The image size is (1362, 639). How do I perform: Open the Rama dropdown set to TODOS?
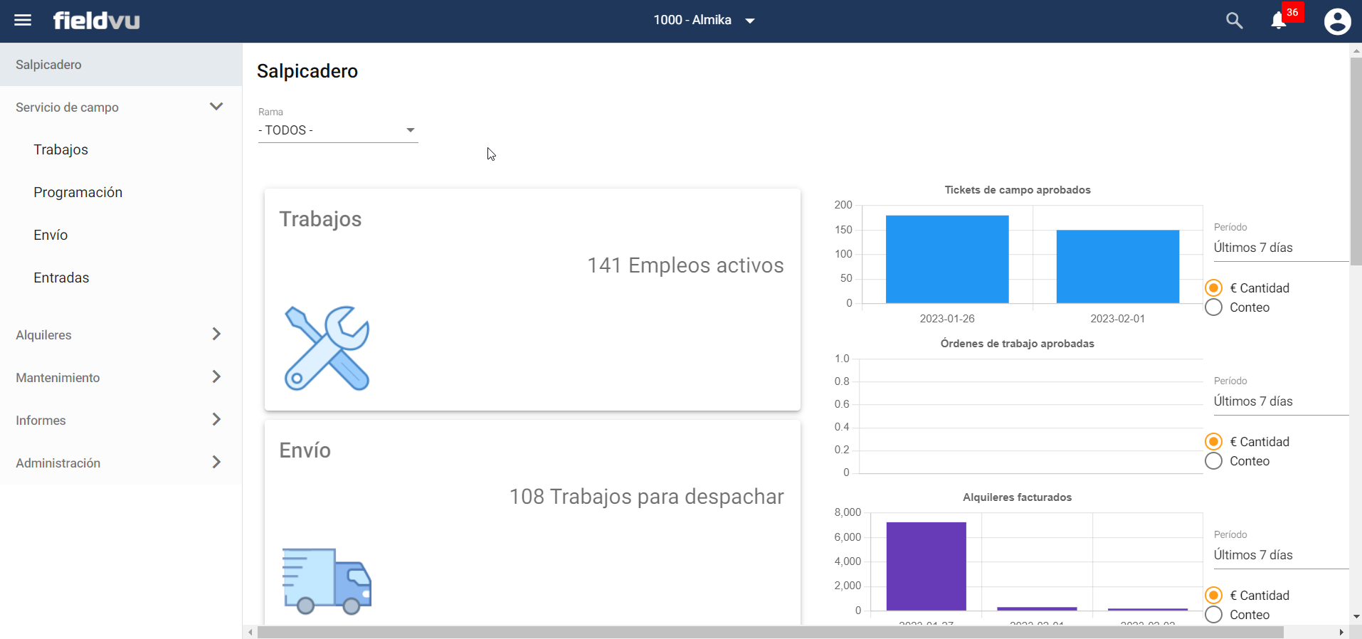pos(337,130)
